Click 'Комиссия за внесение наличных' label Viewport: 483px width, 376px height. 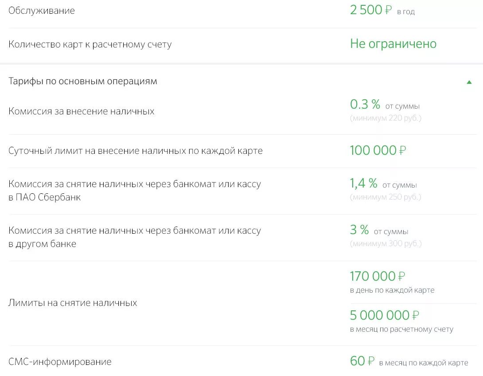[x=82, y=111]
